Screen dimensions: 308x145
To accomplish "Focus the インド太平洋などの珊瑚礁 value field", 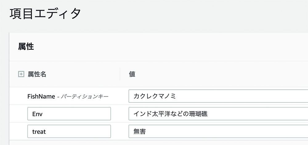I will coord(218,114).
